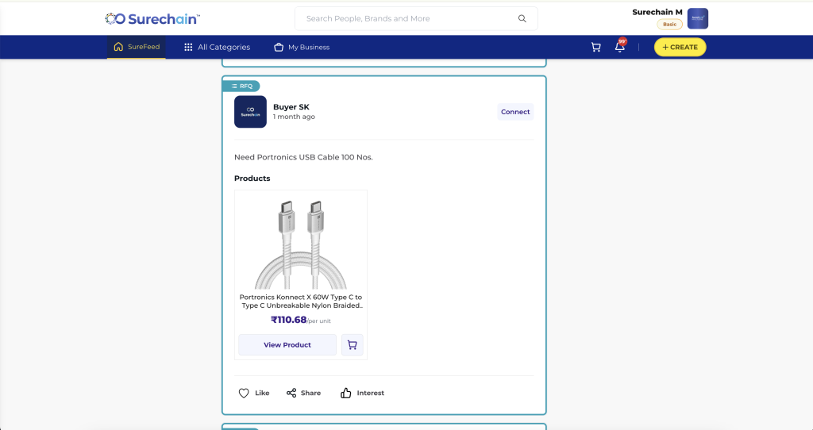Open the Portronics cable product image
The height and width of the screenshot is (430, 813).
click(301, 244)
